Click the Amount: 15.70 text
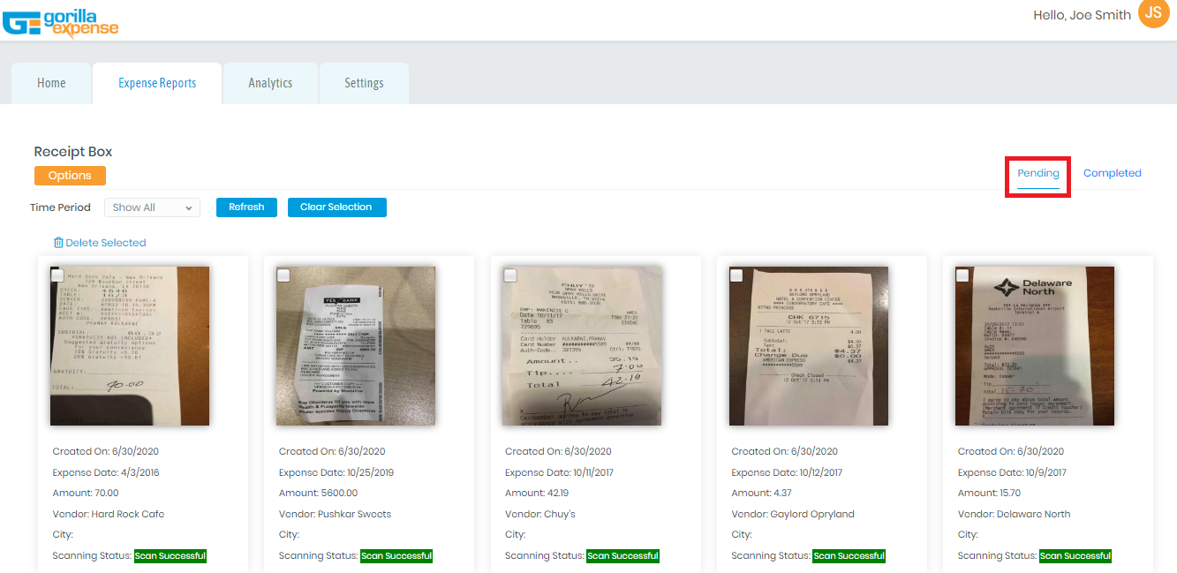 (989, 494)
